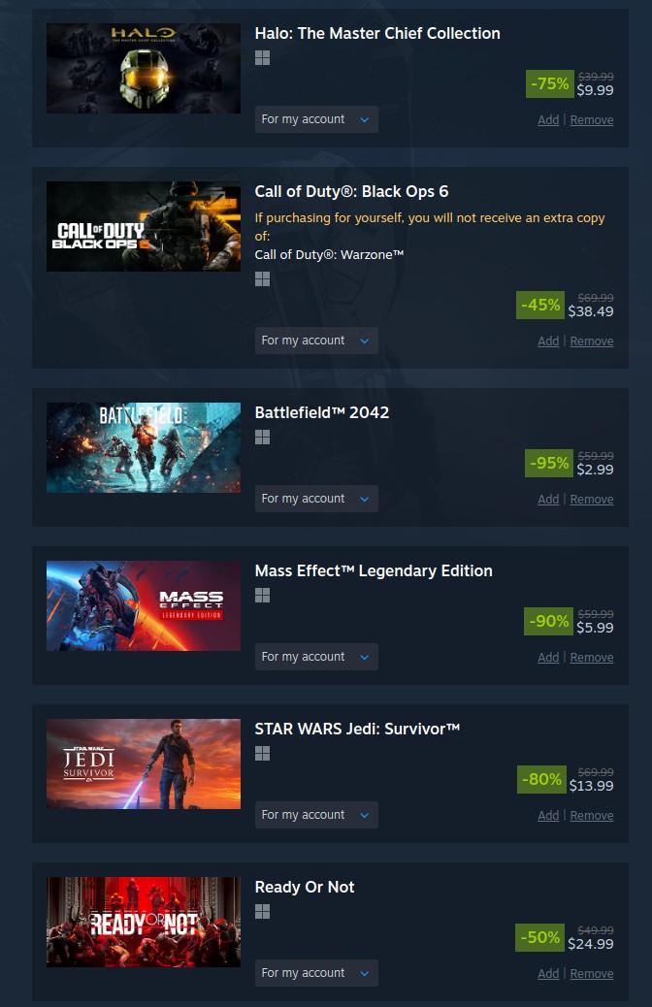Click Windows icon under Battlefield 2042
Screen dimensions: 652x1007
[x=262, y=438]
